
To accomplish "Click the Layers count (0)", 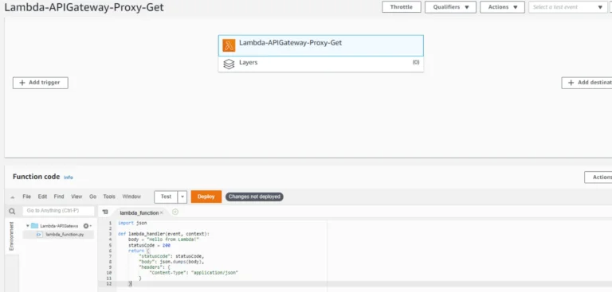I will 416,62.
